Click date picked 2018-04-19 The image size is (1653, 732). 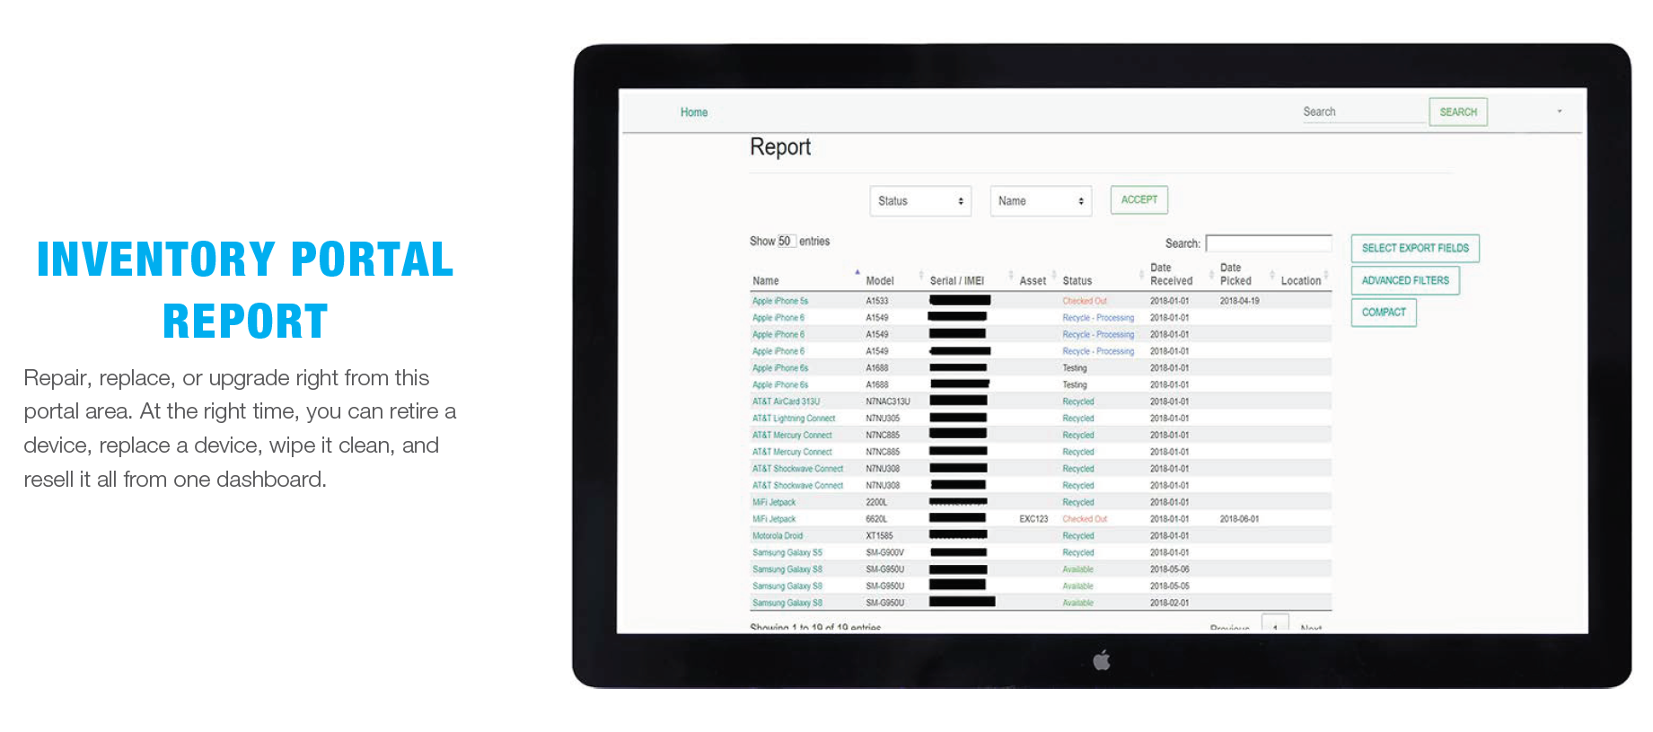point(1239,301)
